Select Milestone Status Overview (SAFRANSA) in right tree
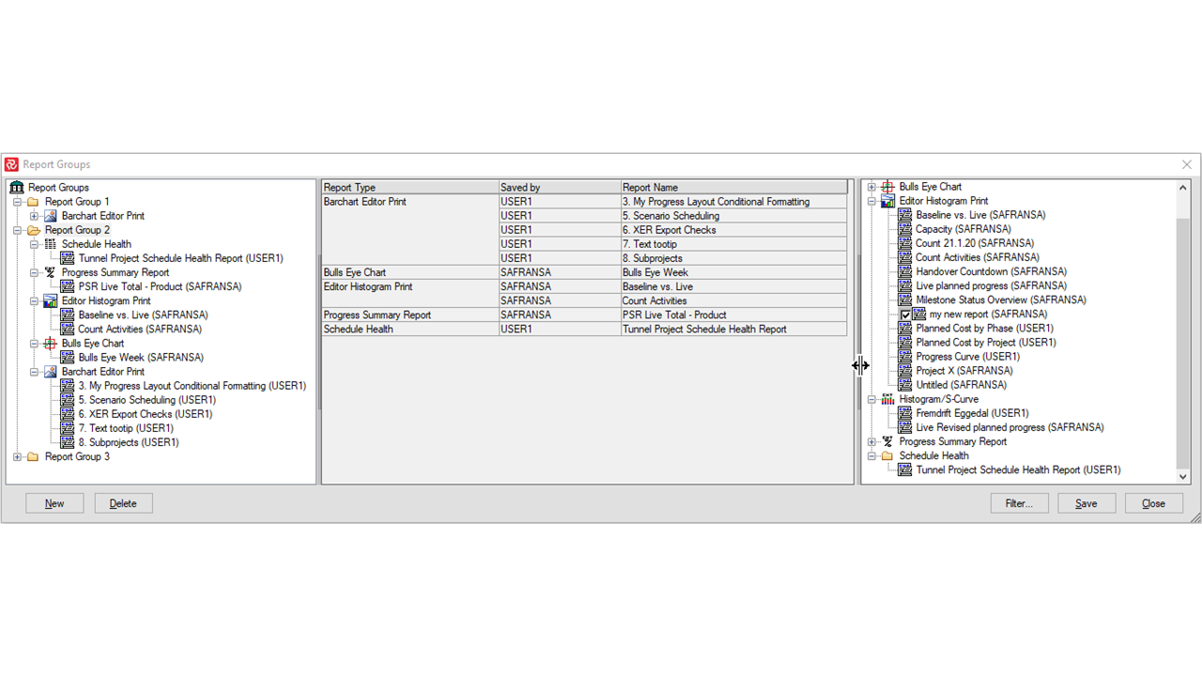 (1001, 300)
